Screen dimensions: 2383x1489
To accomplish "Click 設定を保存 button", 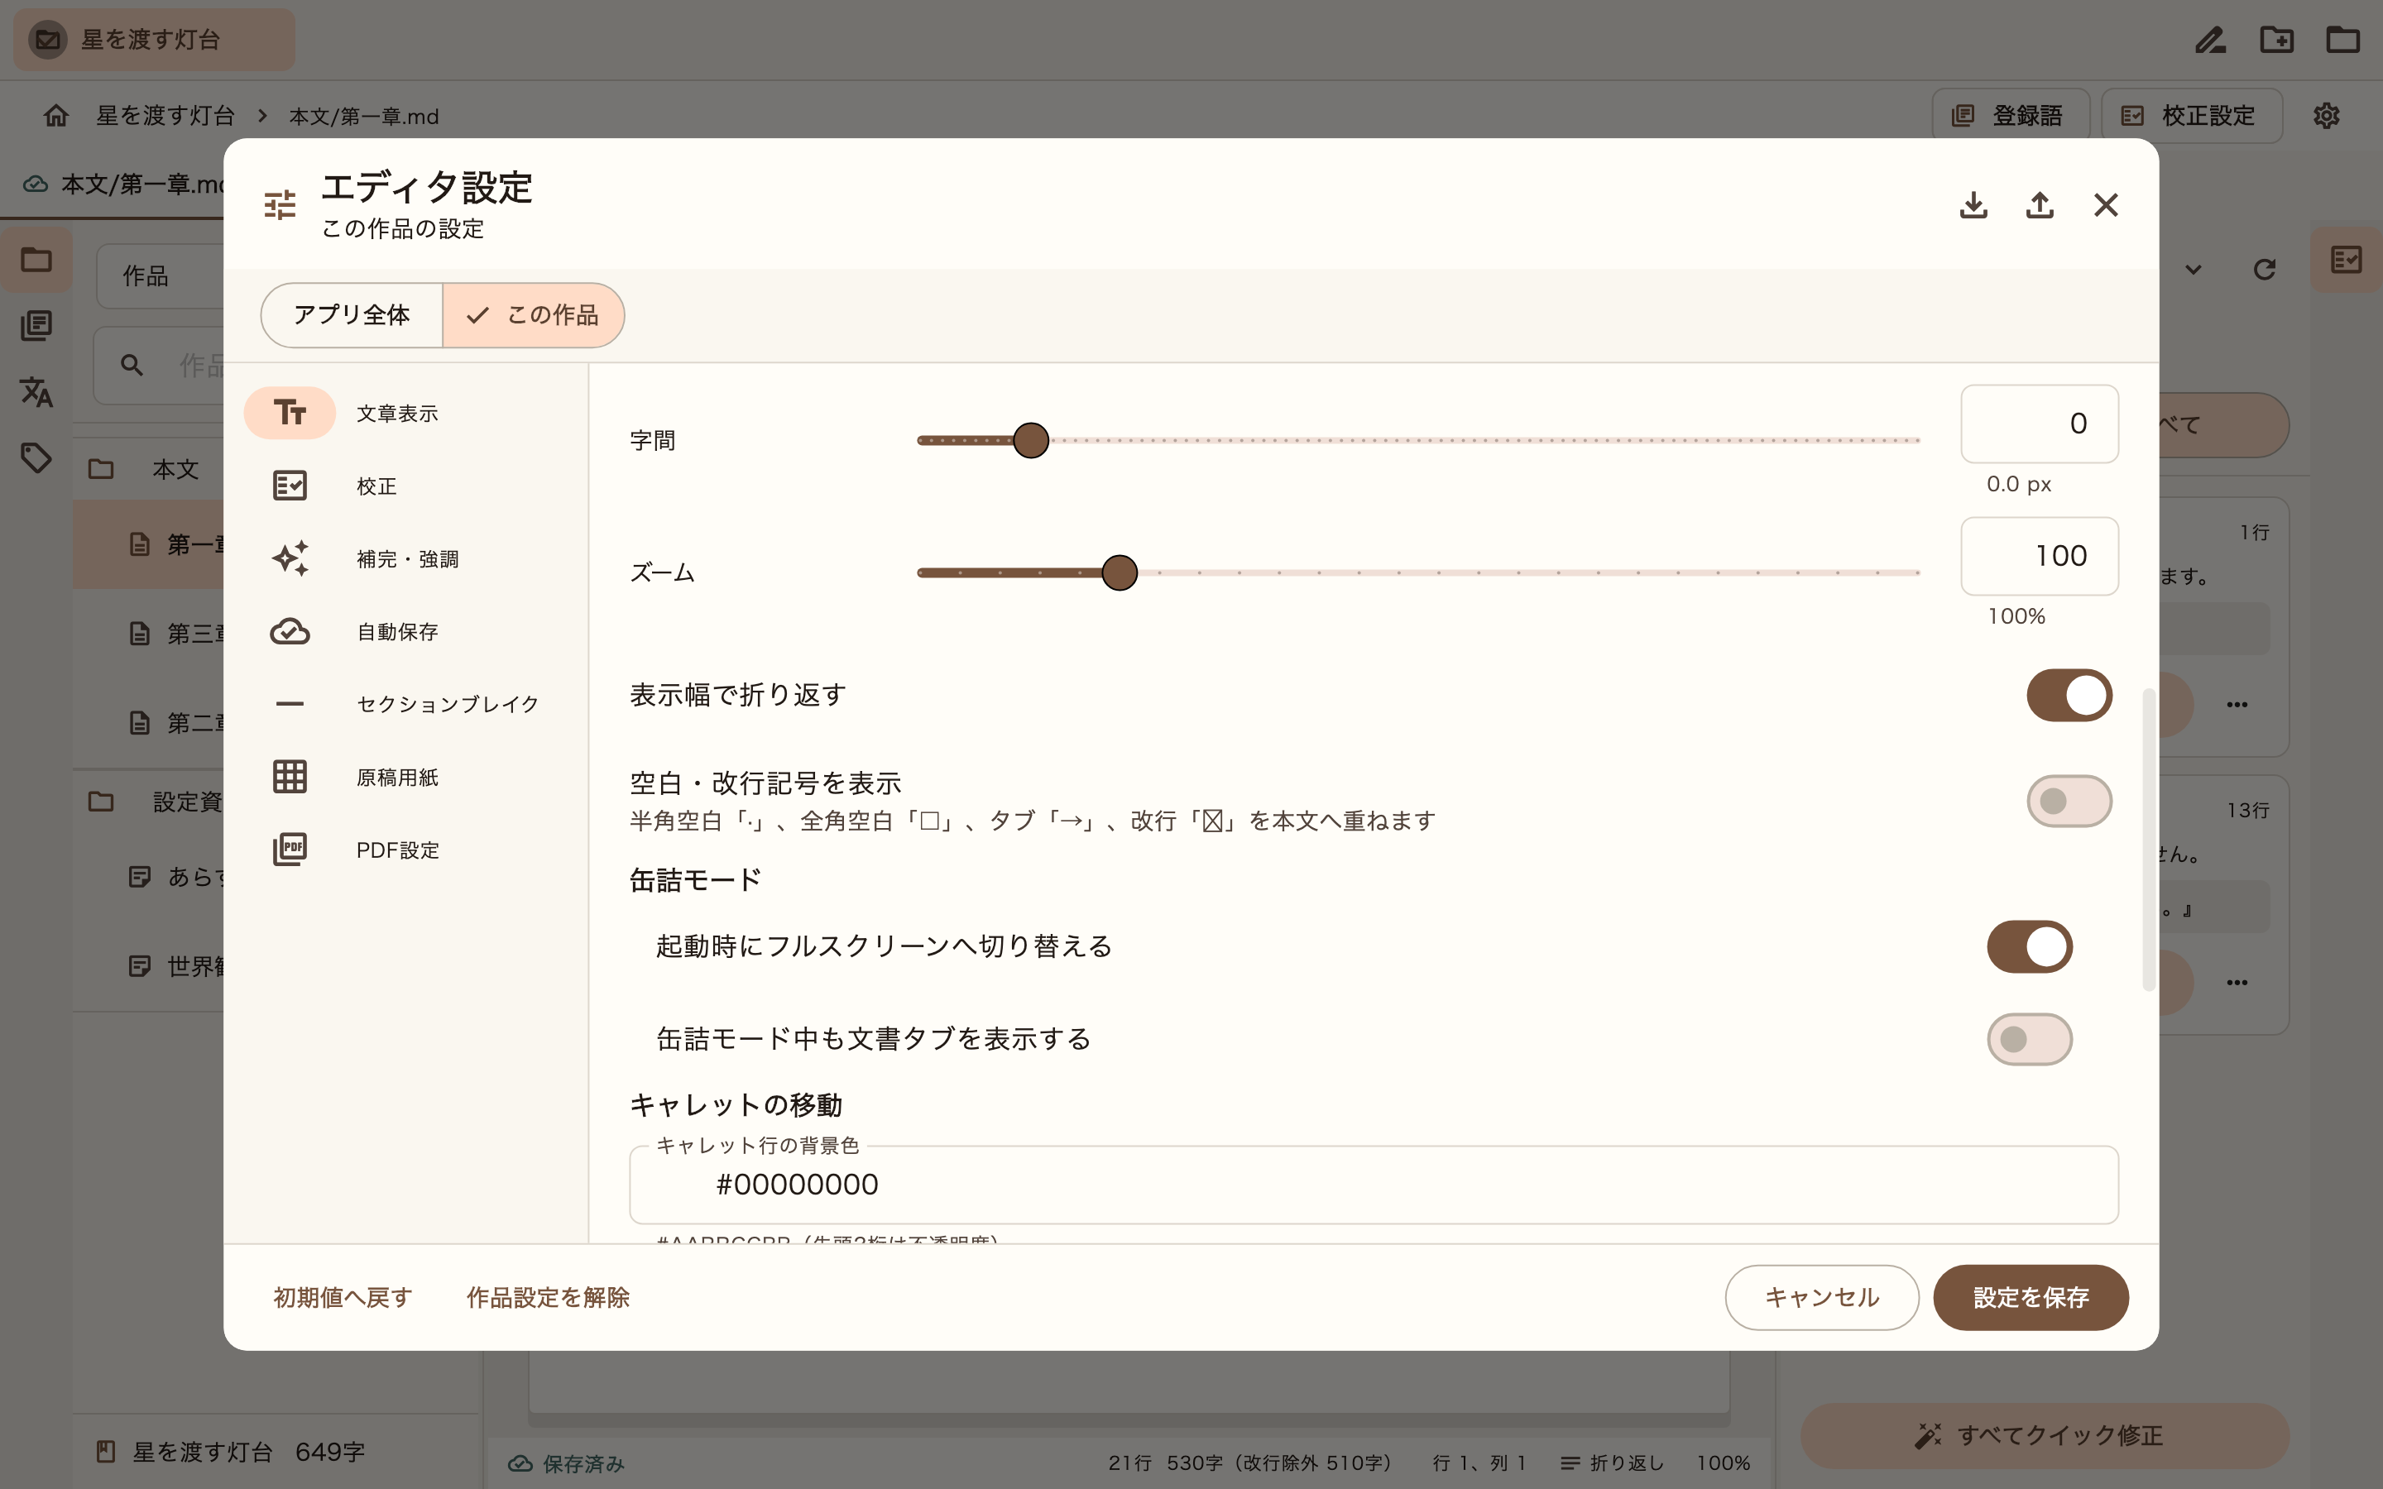I will tap(2031, 1297).
